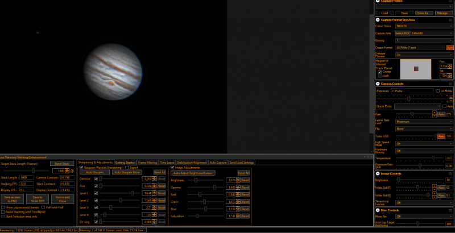The width and height of the screenshot is (455, 233).
Task: Click the Freeze and Close button
Action: click(x=63, y=199)
